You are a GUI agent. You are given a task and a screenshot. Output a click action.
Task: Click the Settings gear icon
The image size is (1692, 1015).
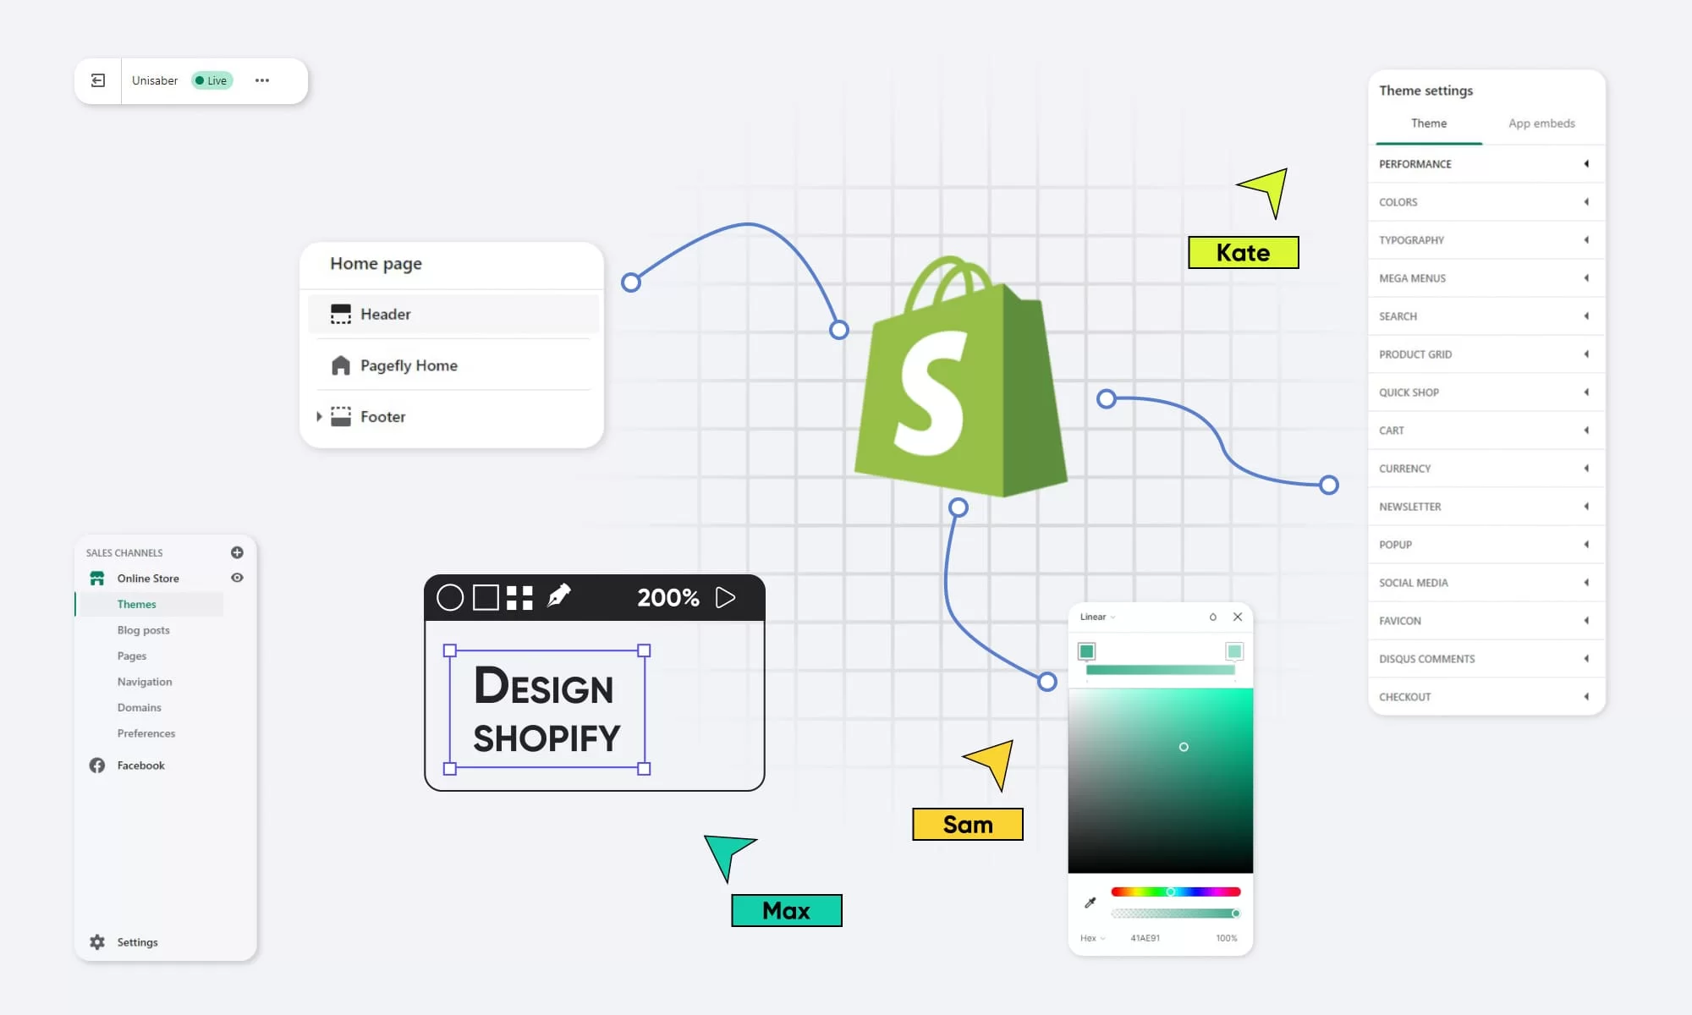(98, 941)
